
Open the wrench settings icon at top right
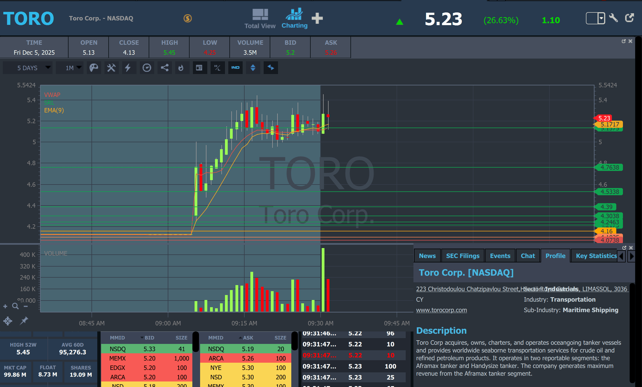pos(613,18)
